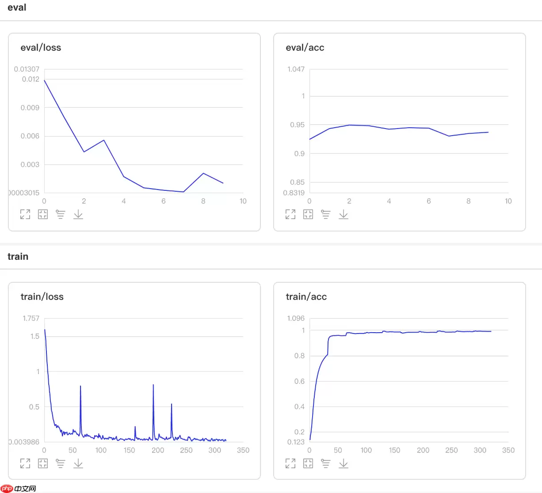Collapse the train section header
This screenshot has height=493, width=542.
coord(18,257)
